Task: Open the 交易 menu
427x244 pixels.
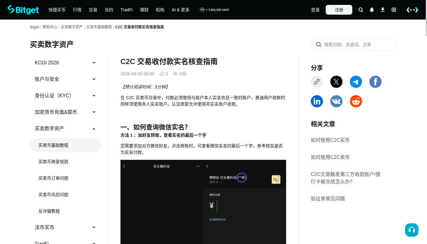Action: tap(93, 10)
